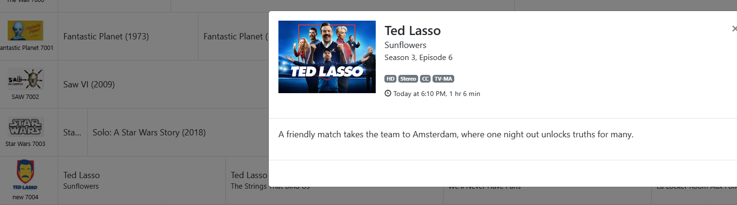Click the CC closed captions badge
The height and width of the screenshot is (205, 737).
pos(425,79)
